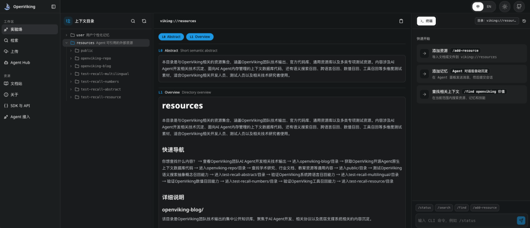The height and width of the screenshot is (228, 530).
Task: Open Agent 接入 page
Action: point(30,117)
